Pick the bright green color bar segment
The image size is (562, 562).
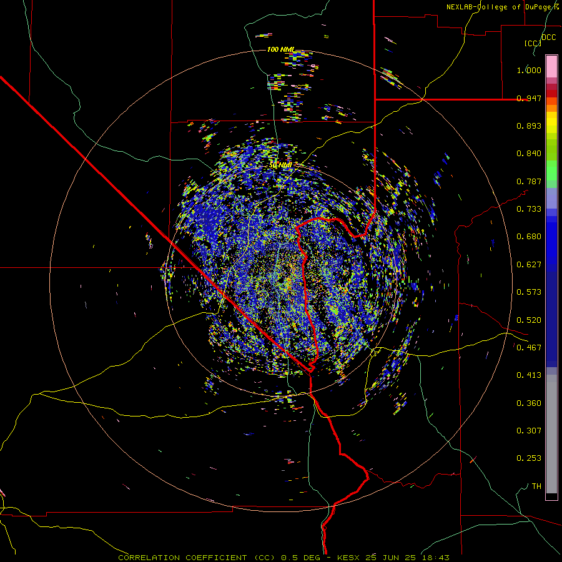tap(551, 170)
